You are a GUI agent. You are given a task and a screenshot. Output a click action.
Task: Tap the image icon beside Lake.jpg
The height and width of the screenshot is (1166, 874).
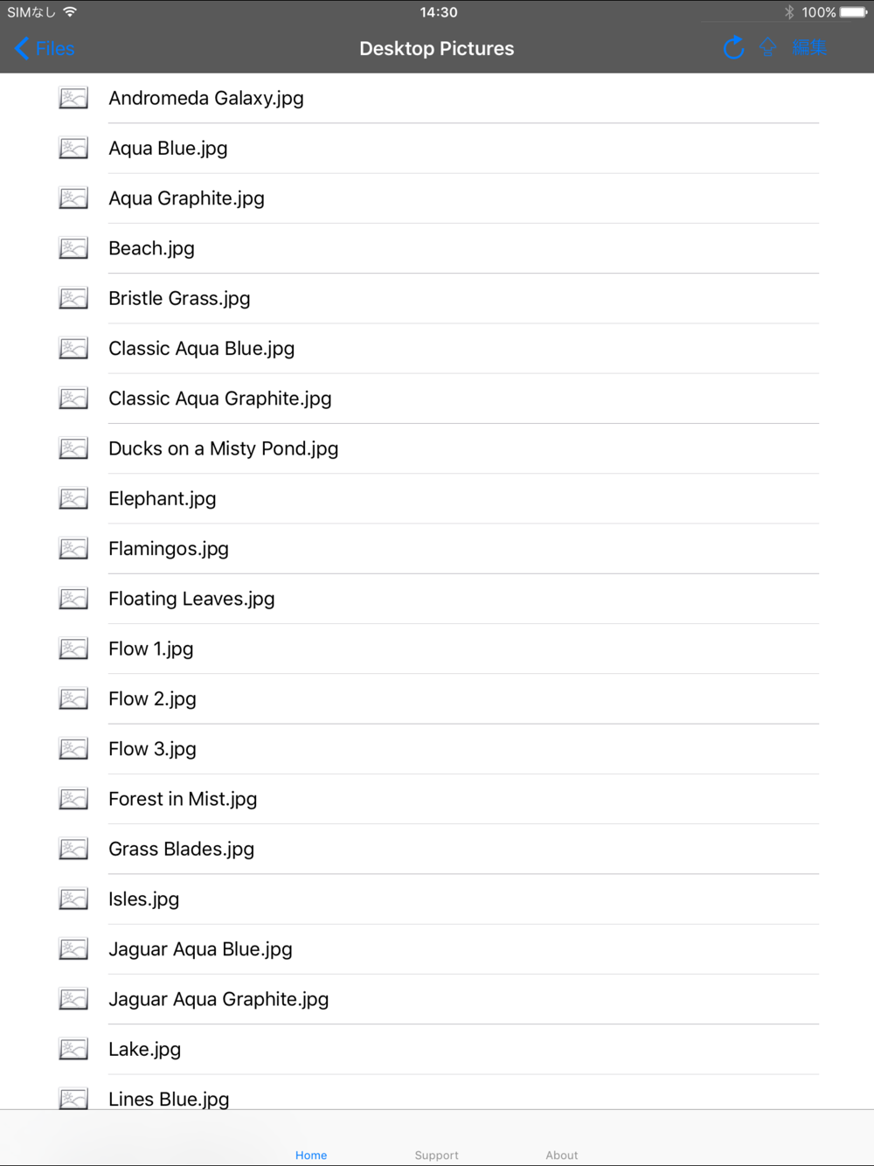point(73,1049)
